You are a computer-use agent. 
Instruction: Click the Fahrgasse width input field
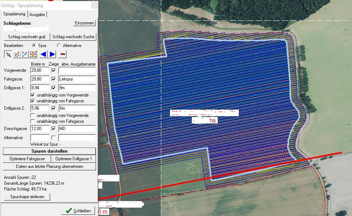pyautogui.click(x=40, y=79)
